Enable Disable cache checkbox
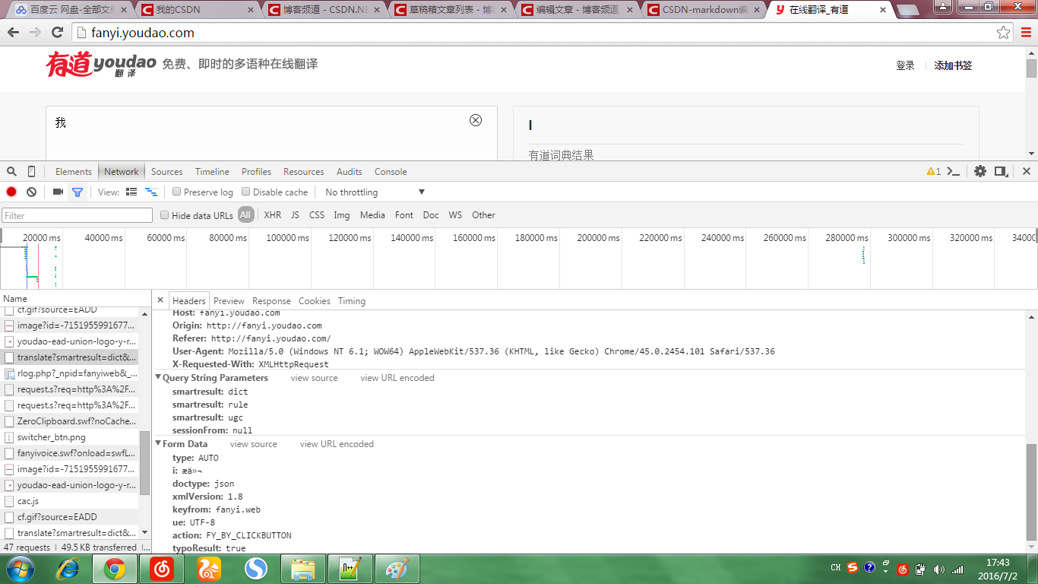1038x584 pixels. pos(246,192)
